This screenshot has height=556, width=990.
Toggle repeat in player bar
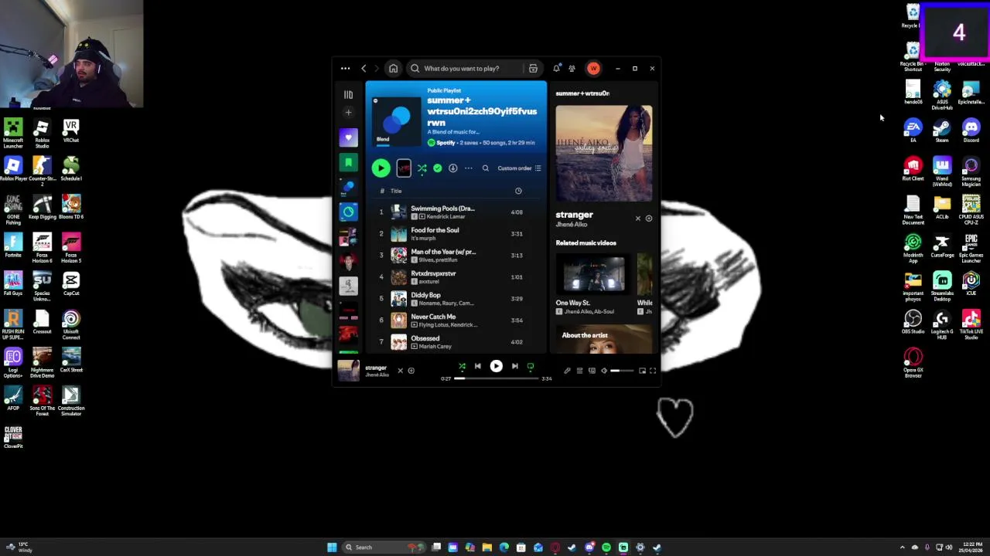click(x=531, y=367)
